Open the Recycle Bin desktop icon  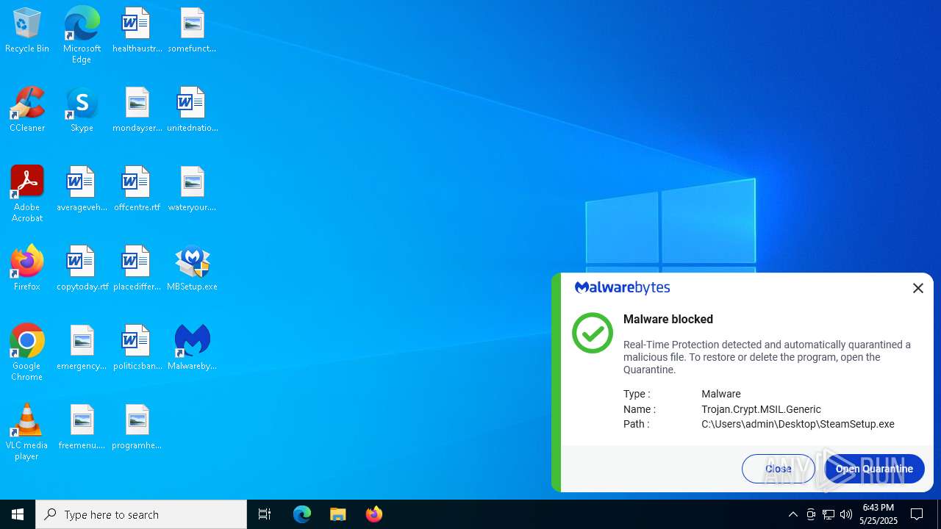(x=27, y=31)
